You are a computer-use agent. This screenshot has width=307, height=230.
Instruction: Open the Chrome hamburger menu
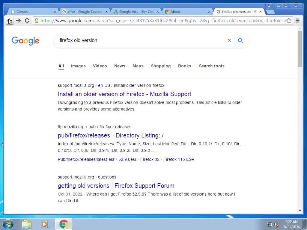[x=297, y=21]
